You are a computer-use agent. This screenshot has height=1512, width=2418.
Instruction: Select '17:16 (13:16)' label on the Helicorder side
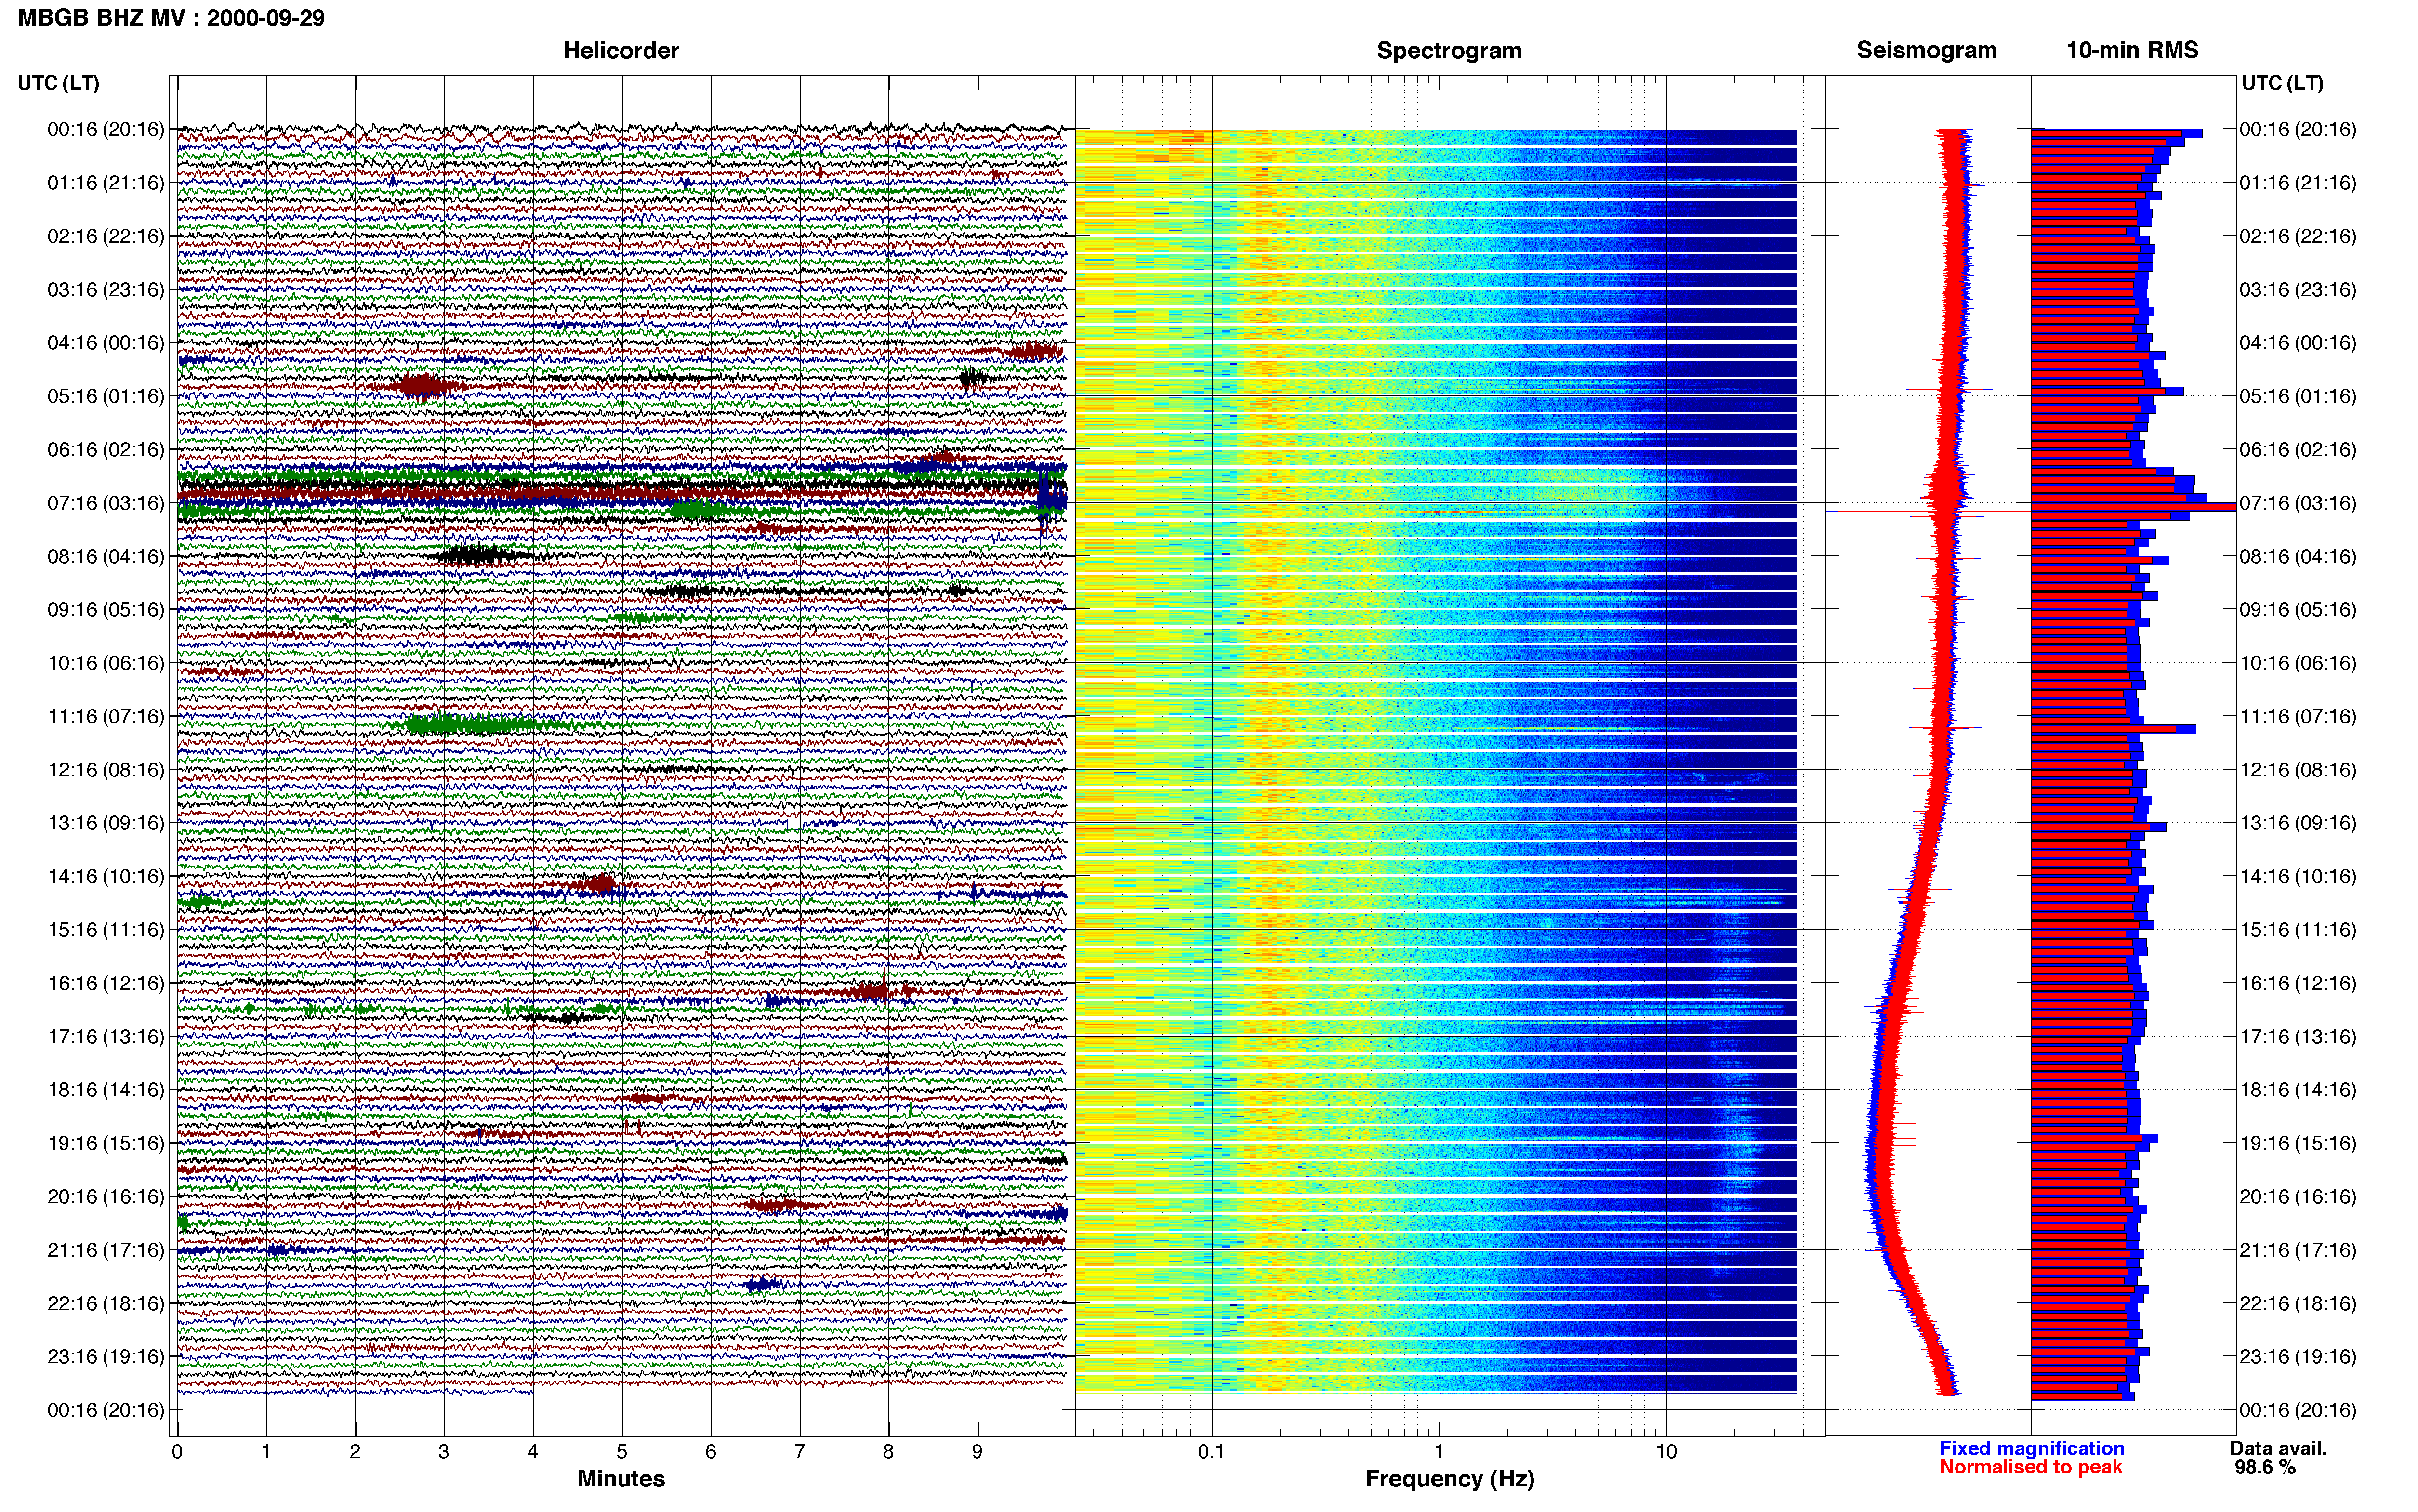coord(106,1036)
